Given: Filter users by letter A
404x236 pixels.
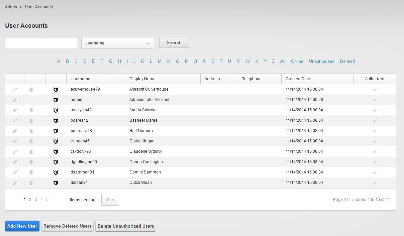Looking at the screenshot, I should pyautogui.click(x=59, y=61).
